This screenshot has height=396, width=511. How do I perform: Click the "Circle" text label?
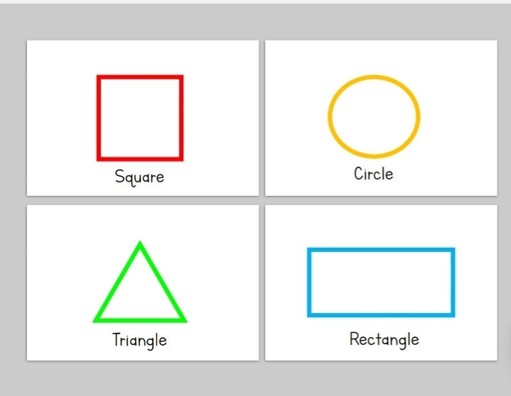click(x=373, y=173)
